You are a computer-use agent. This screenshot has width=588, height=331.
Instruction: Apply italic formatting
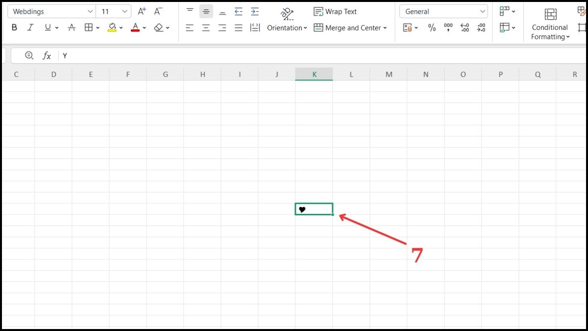pos(30,27)
